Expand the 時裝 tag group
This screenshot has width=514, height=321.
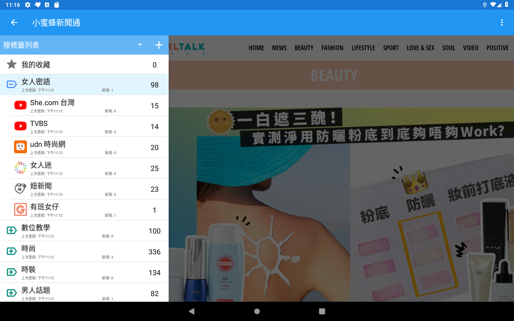pos(12,272)
